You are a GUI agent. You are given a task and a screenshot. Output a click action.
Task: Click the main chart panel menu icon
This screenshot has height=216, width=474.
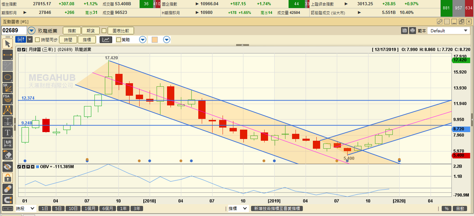[19, 50]
